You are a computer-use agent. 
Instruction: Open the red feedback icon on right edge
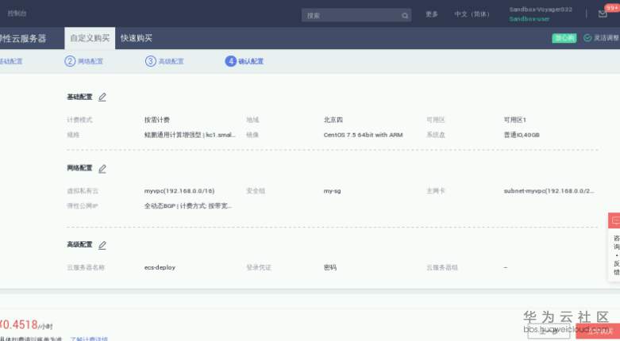[x=614, y=220]
